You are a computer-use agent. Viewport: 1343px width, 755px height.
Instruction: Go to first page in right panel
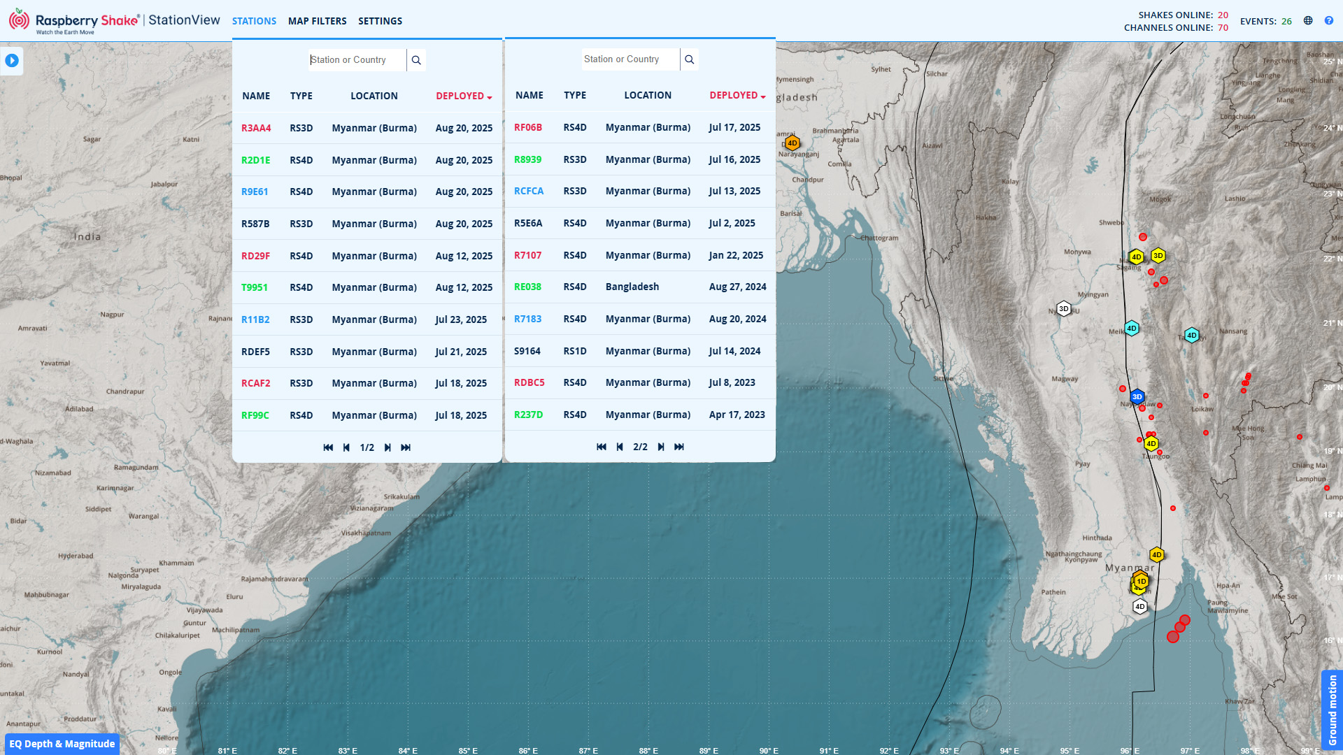tap(601, 447)
